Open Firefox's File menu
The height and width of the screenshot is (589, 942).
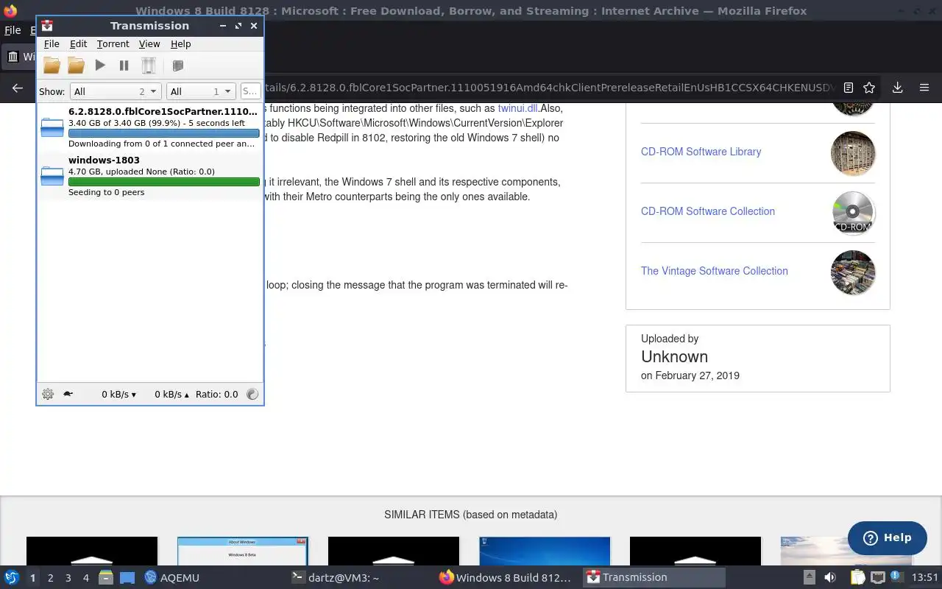[13, 30]
